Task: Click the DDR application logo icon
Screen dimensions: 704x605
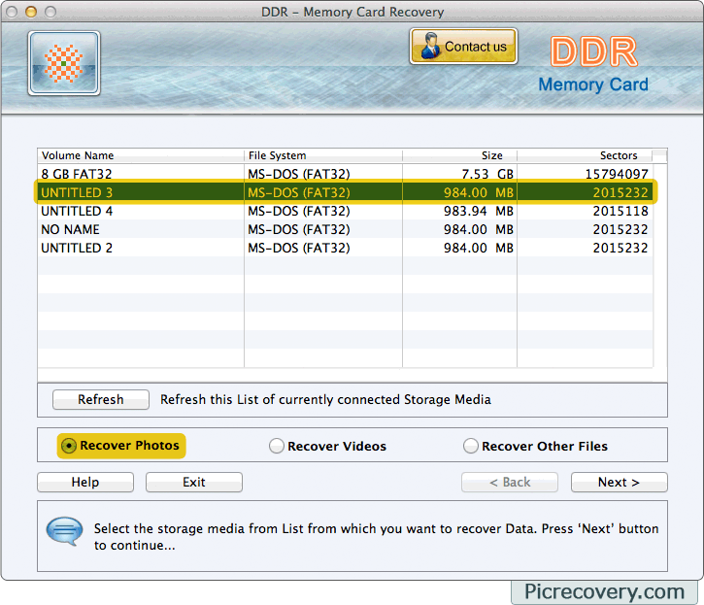Action: point(64,63)
